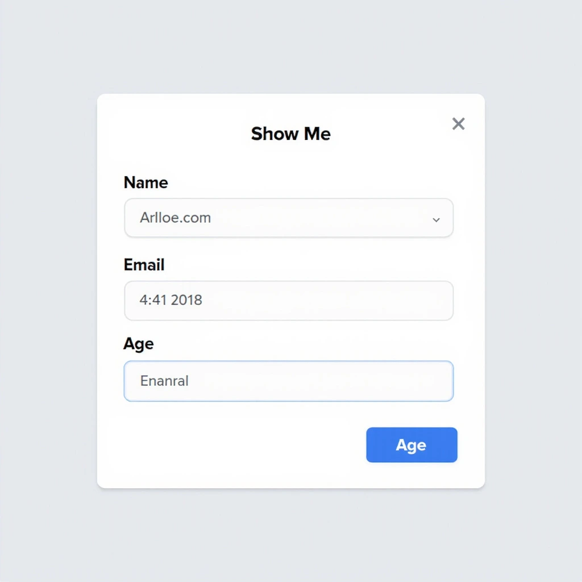The height and width of the screenshot is (582, 582).
Task: Expand the Name dropdown chevron
Action: (x=436, y=219)
